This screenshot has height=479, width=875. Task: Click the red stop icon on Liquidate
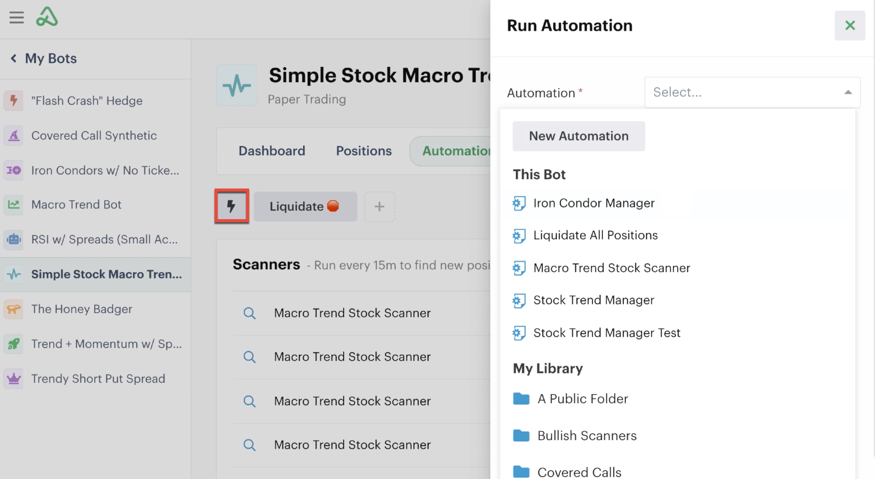(x=333, y=206)
